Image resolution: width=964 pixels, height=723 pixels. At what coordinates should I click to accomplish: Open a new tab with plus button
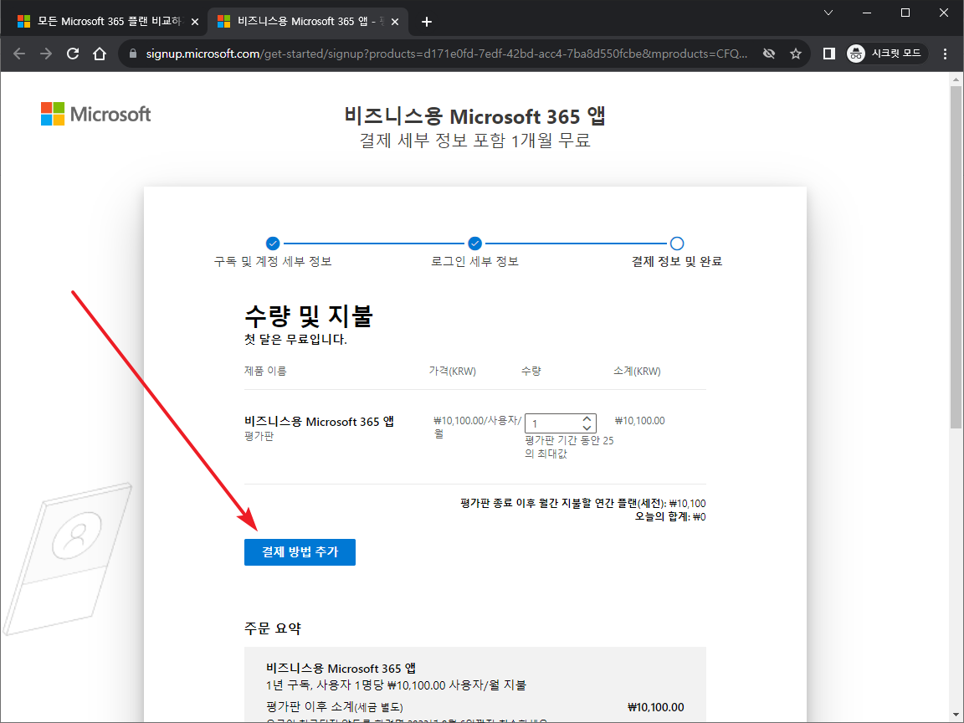(x=427, y=22)
